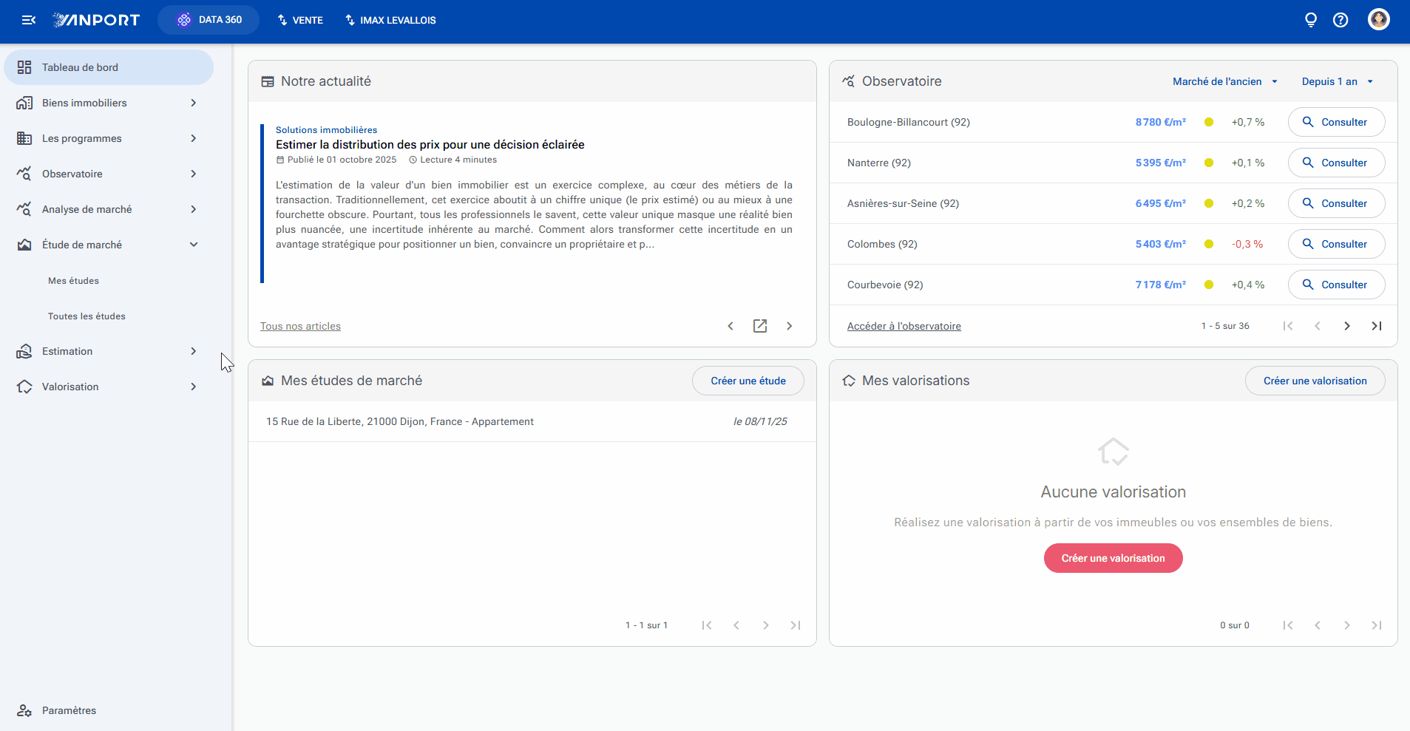
Task: Open the lightbulb suggestions icon
Action: pyautogui.click(x=1310, y=20)
